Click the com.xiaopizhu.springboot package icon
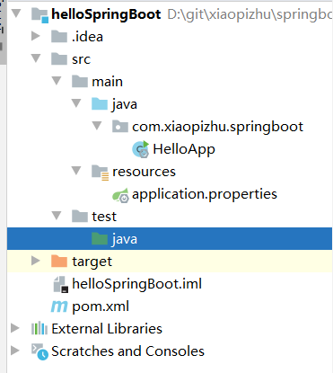Screen dimensions: 333x373 [120, 127]
